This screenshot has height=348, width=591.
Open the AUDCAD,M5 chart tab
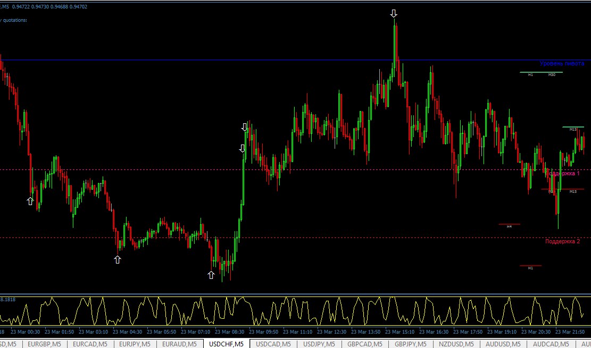[x=550, y=344]
